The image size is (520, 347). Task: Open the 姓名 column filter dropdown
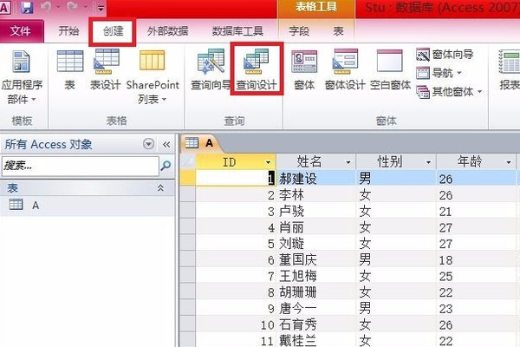tap(348, 162)
